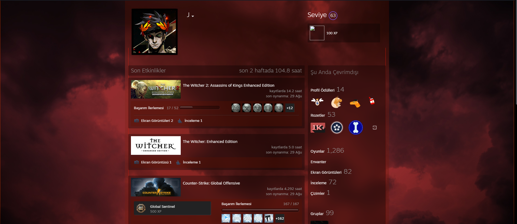The image size is (517, 224).
Task: View the 100 CS:GO achievement icon
Action: coord(258,218)
